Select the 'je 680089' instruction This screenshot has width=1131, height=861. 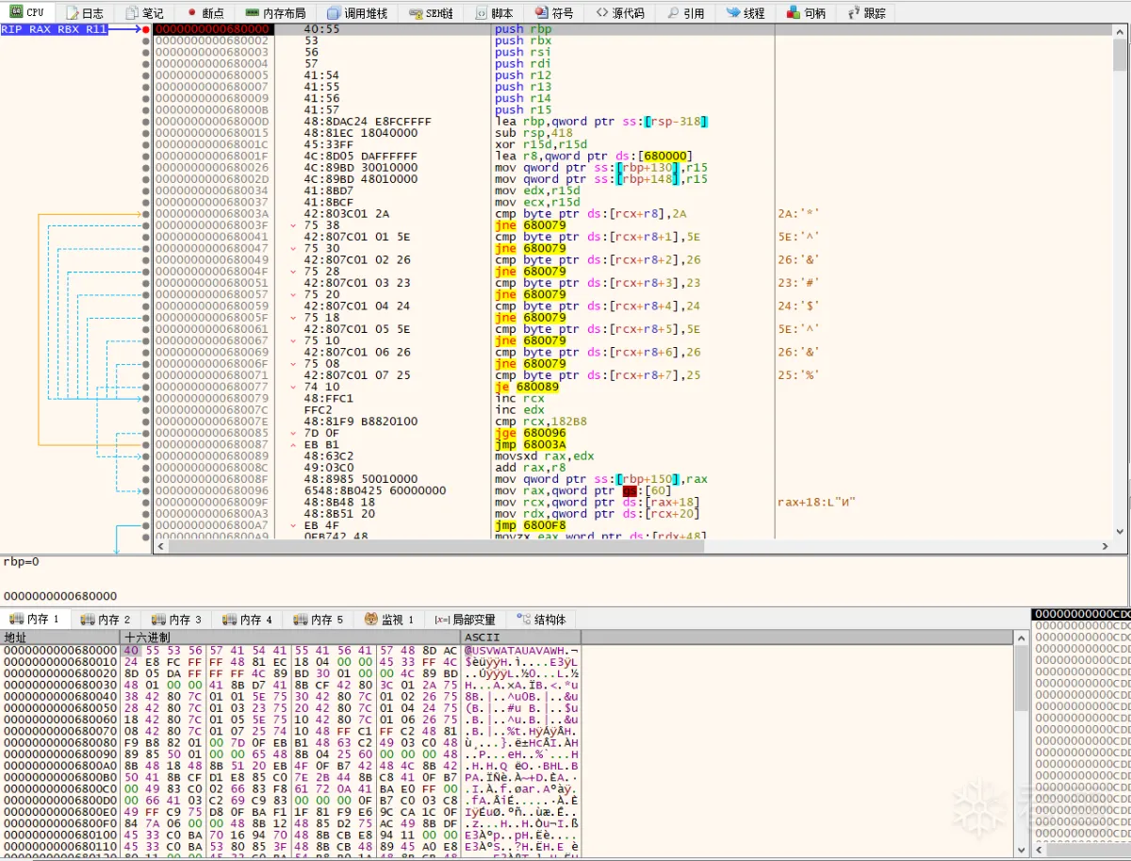526,387
